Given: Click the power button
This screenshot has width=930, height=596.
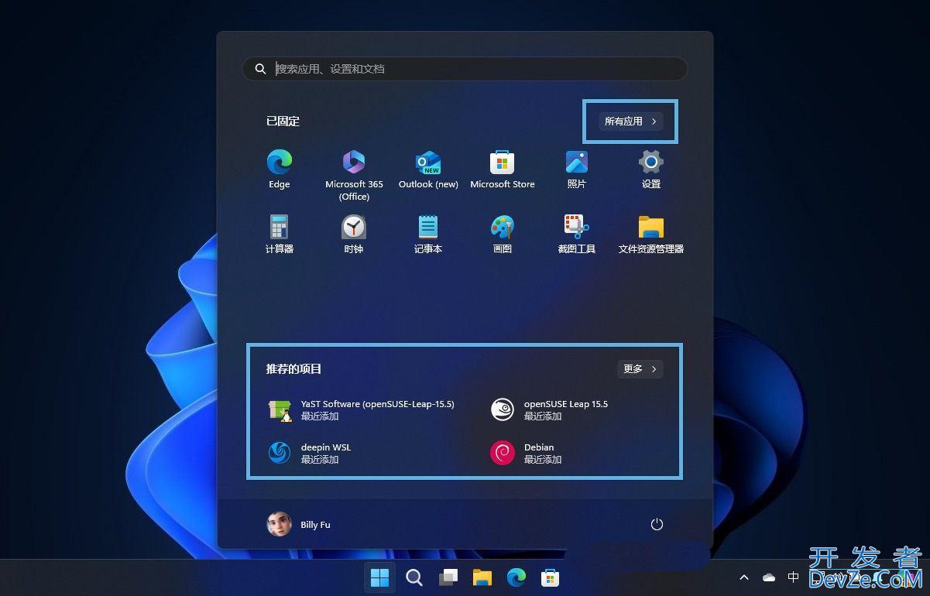Looking at the screenshot, I should (x=657, y=524).
